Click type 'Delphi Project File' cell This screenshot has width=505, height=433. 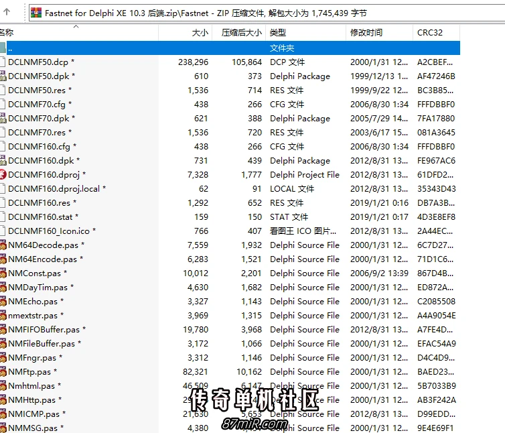pos(305,175)
